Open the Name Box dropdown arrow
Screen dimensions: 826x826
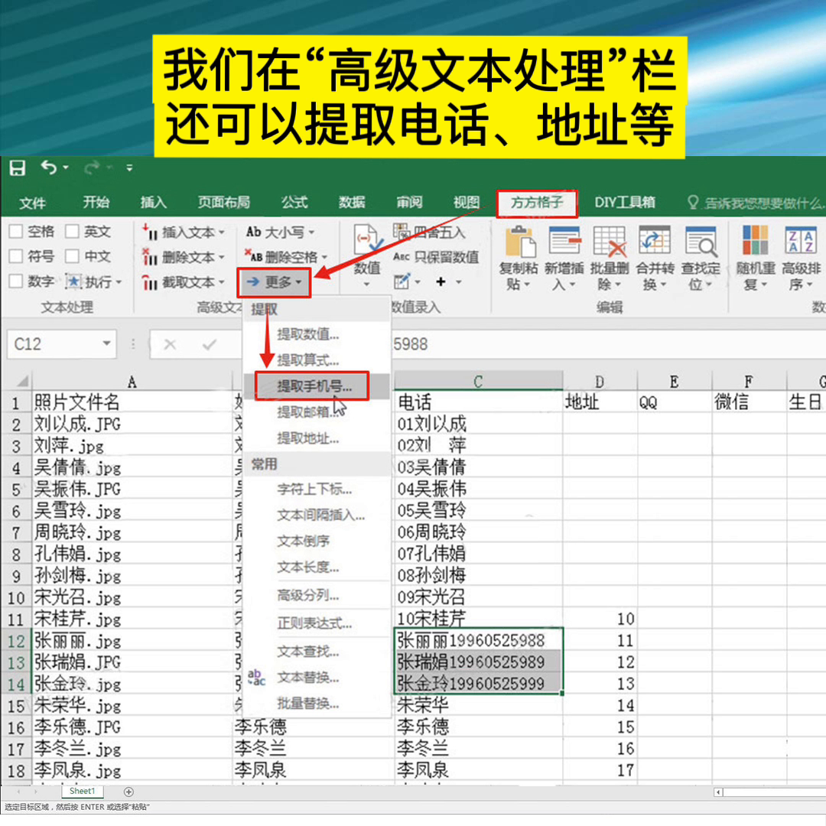click(x=107, y=343)
